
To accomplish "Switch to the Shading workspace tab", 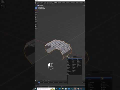I will click(x=77, y=2).
